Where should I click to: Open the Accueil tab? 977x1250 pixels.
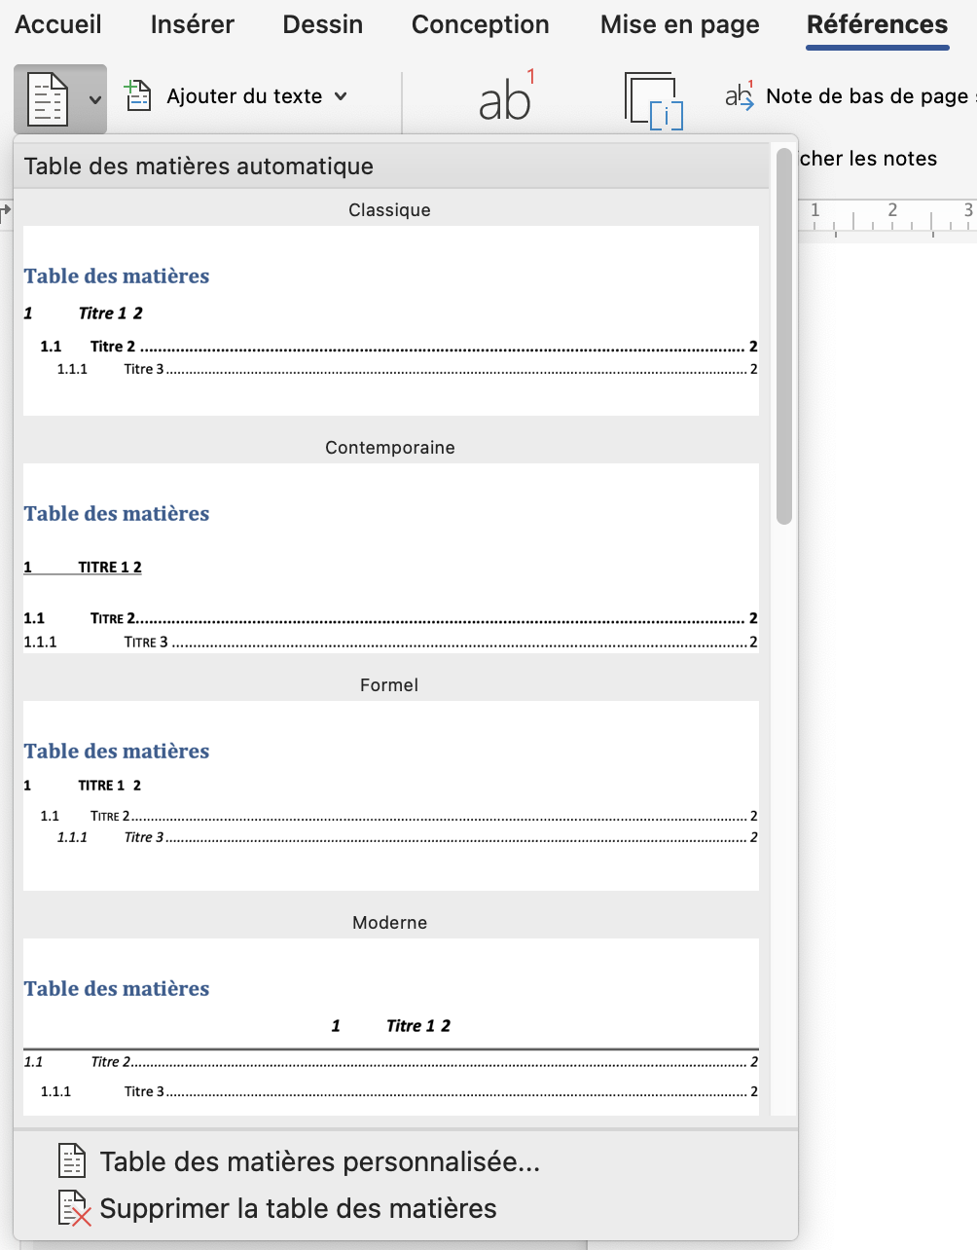coord(58,24)
